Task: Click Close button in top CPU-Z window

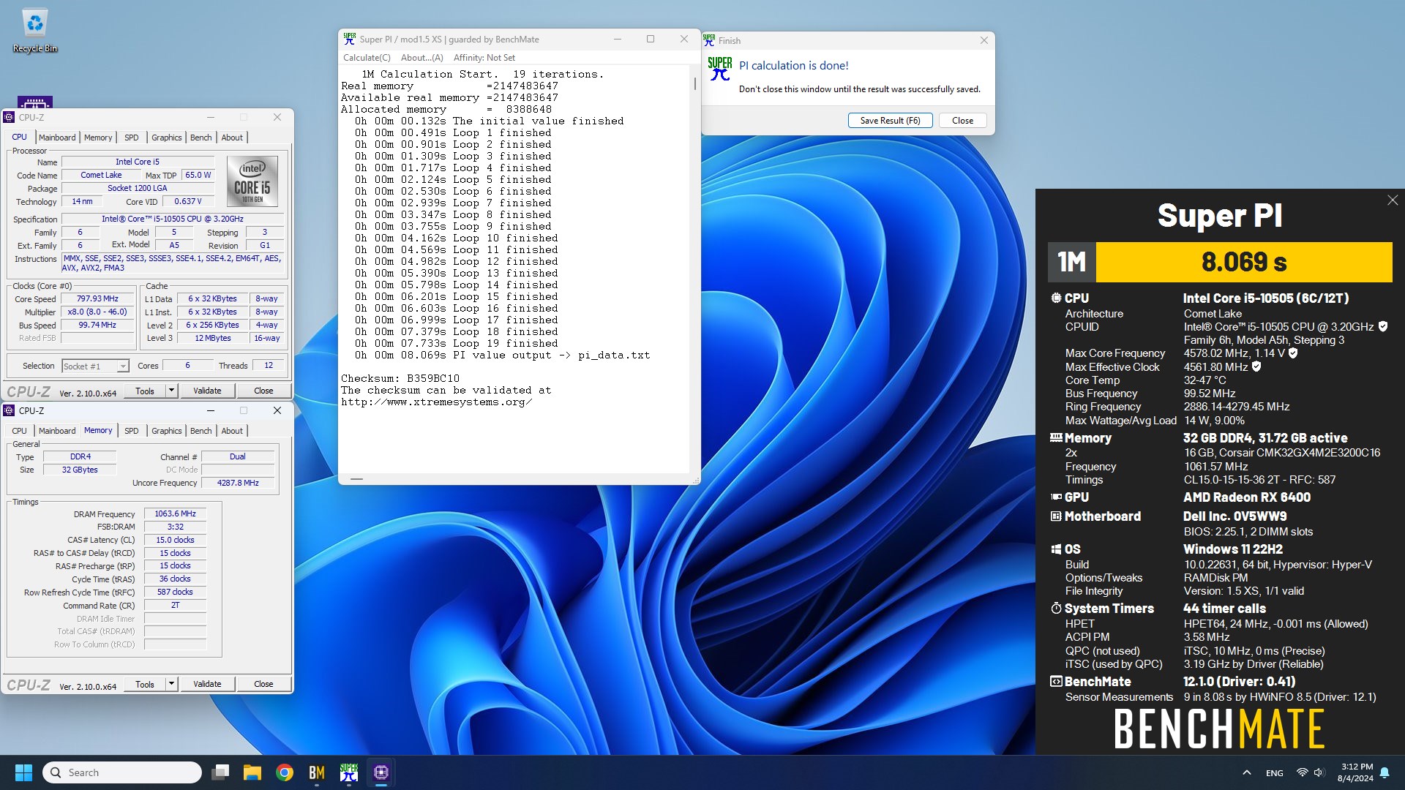Action: [263, 391]
